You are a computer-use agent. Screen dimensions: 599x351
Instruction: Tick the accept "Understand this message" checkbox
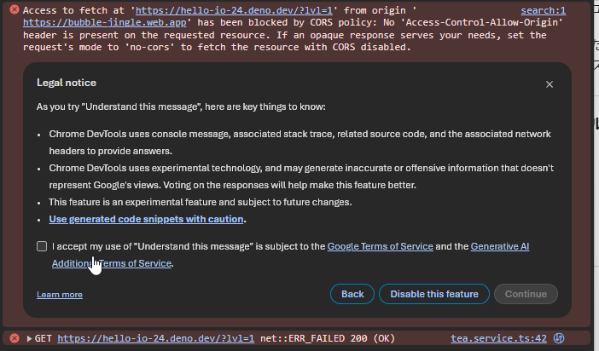[42, 246]
